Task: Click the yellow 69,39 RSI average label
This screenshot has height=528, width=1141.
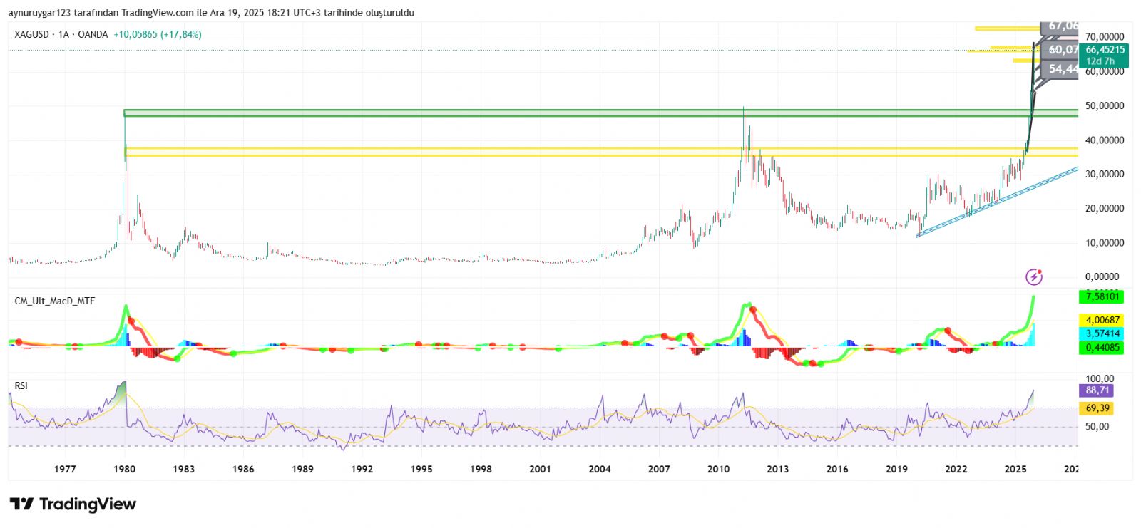Action: (1097, 408)
